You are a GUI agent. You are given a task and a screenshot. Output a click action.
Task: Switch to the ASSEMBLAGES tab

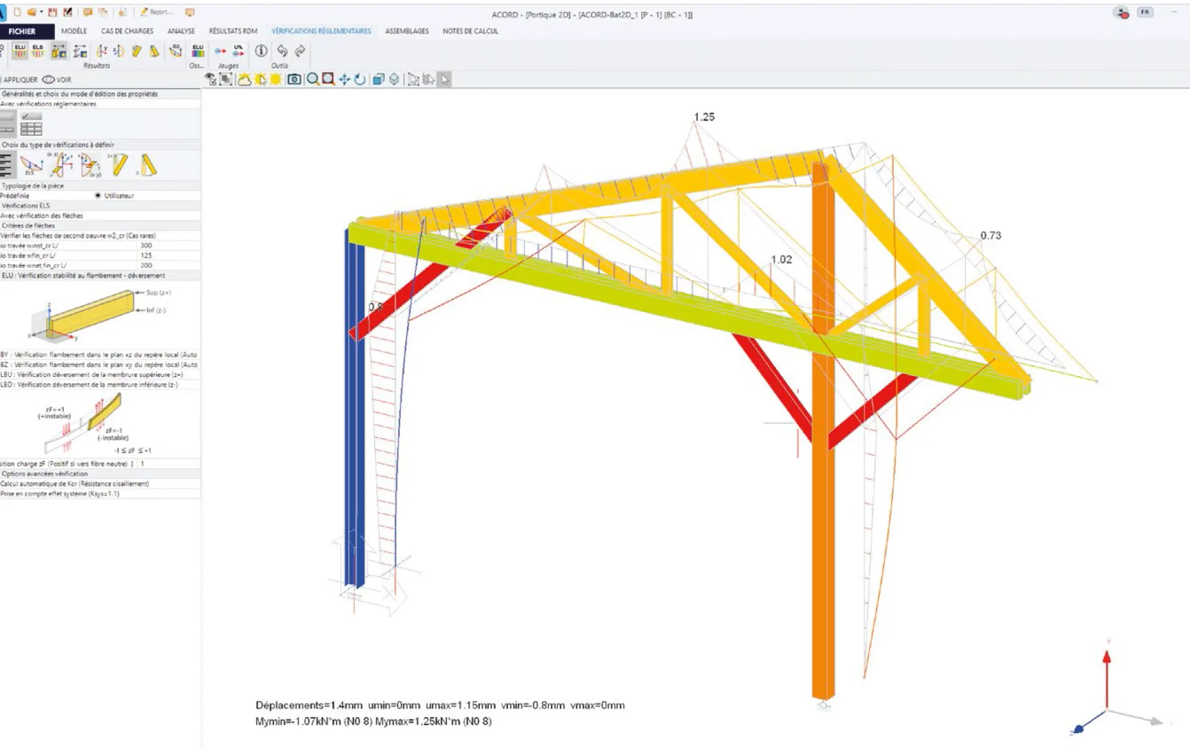[407, 31]
